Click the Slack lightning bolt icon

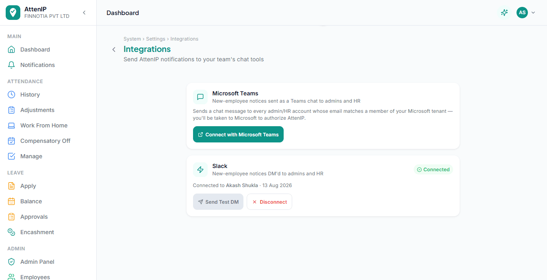(x=200, y=170)
